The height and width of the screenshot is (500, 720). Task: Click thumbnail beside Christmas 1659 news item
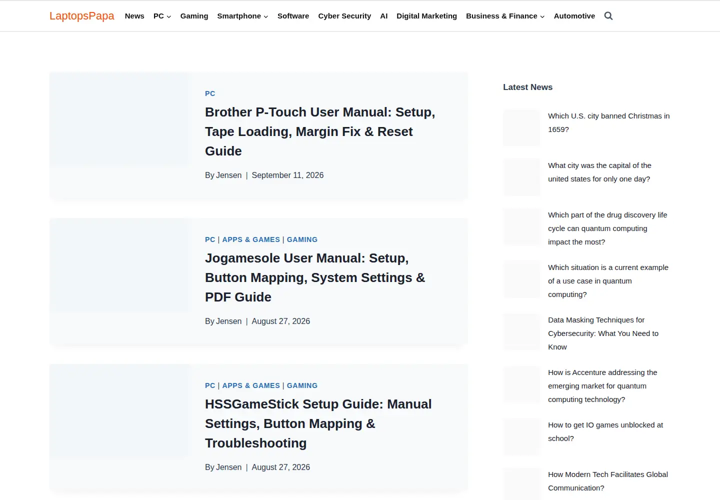click(x=521, y=127)
